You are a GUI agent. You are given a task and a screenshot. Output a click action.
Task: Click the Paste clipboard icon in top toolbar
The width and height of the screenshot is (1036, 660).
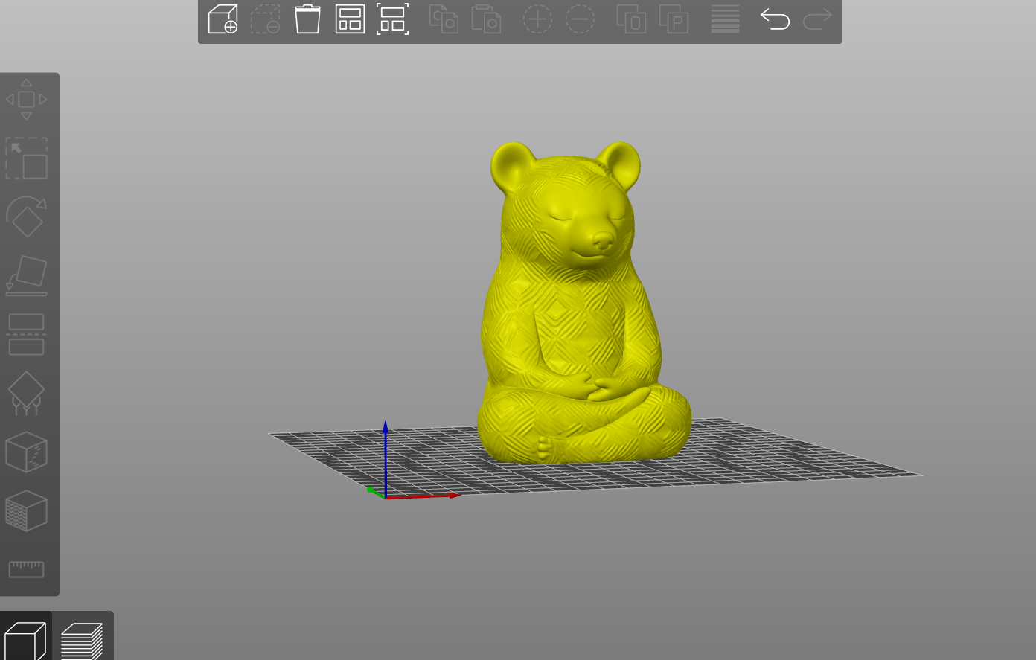[486, 19]
